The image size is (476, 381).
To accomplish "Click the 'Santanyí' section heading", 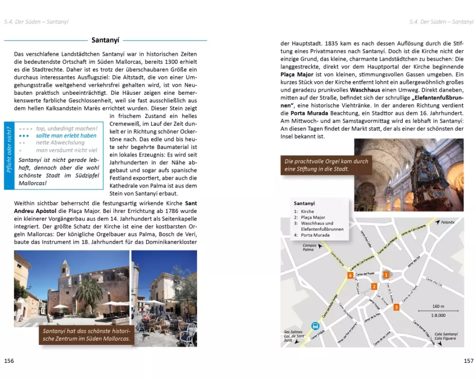I will click(105, 40).
